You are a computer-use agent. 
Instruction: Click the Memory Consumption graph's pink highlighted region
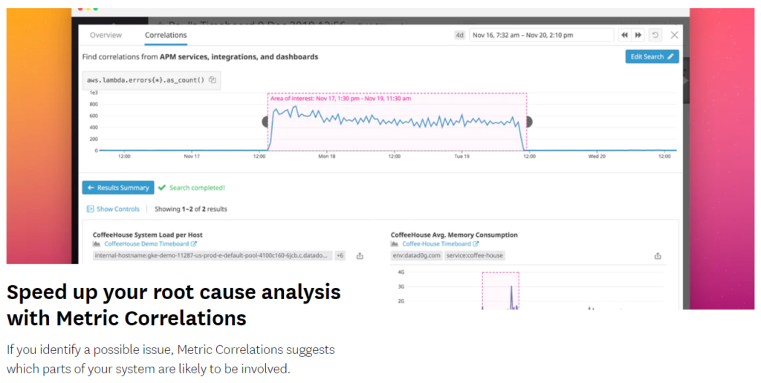[x=500, y=291]
